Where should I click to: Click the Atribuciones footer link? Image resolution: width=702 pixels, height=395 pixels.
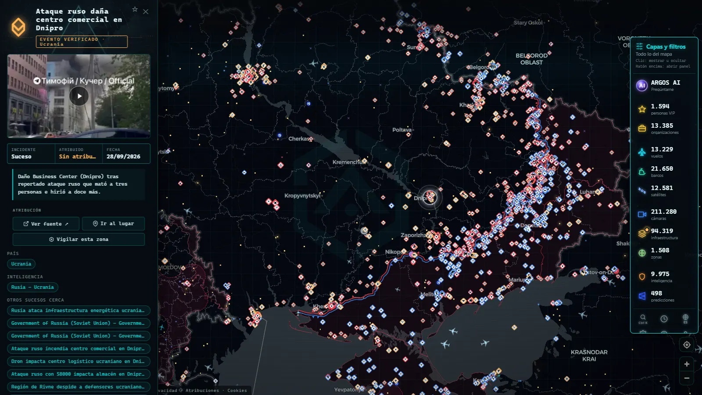[x=202, y=390]
